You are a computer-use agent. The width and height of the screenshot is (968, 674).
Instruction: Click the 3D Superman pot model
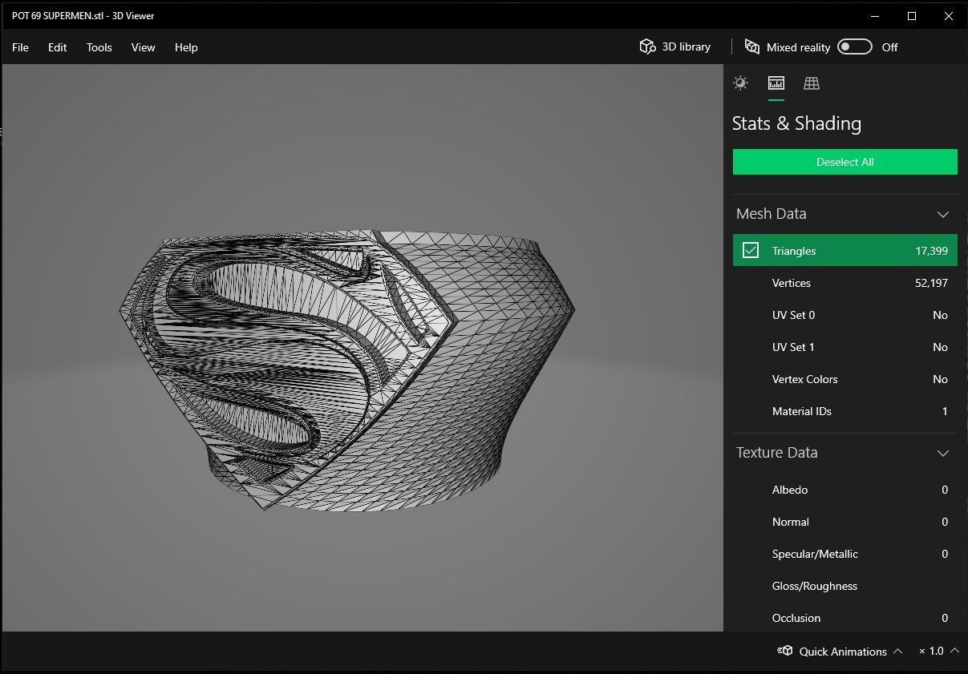click(346, 370)
